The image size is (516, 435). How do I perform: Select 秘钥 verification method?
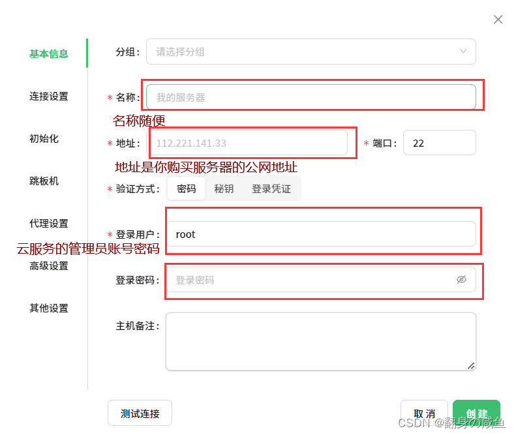224,189
